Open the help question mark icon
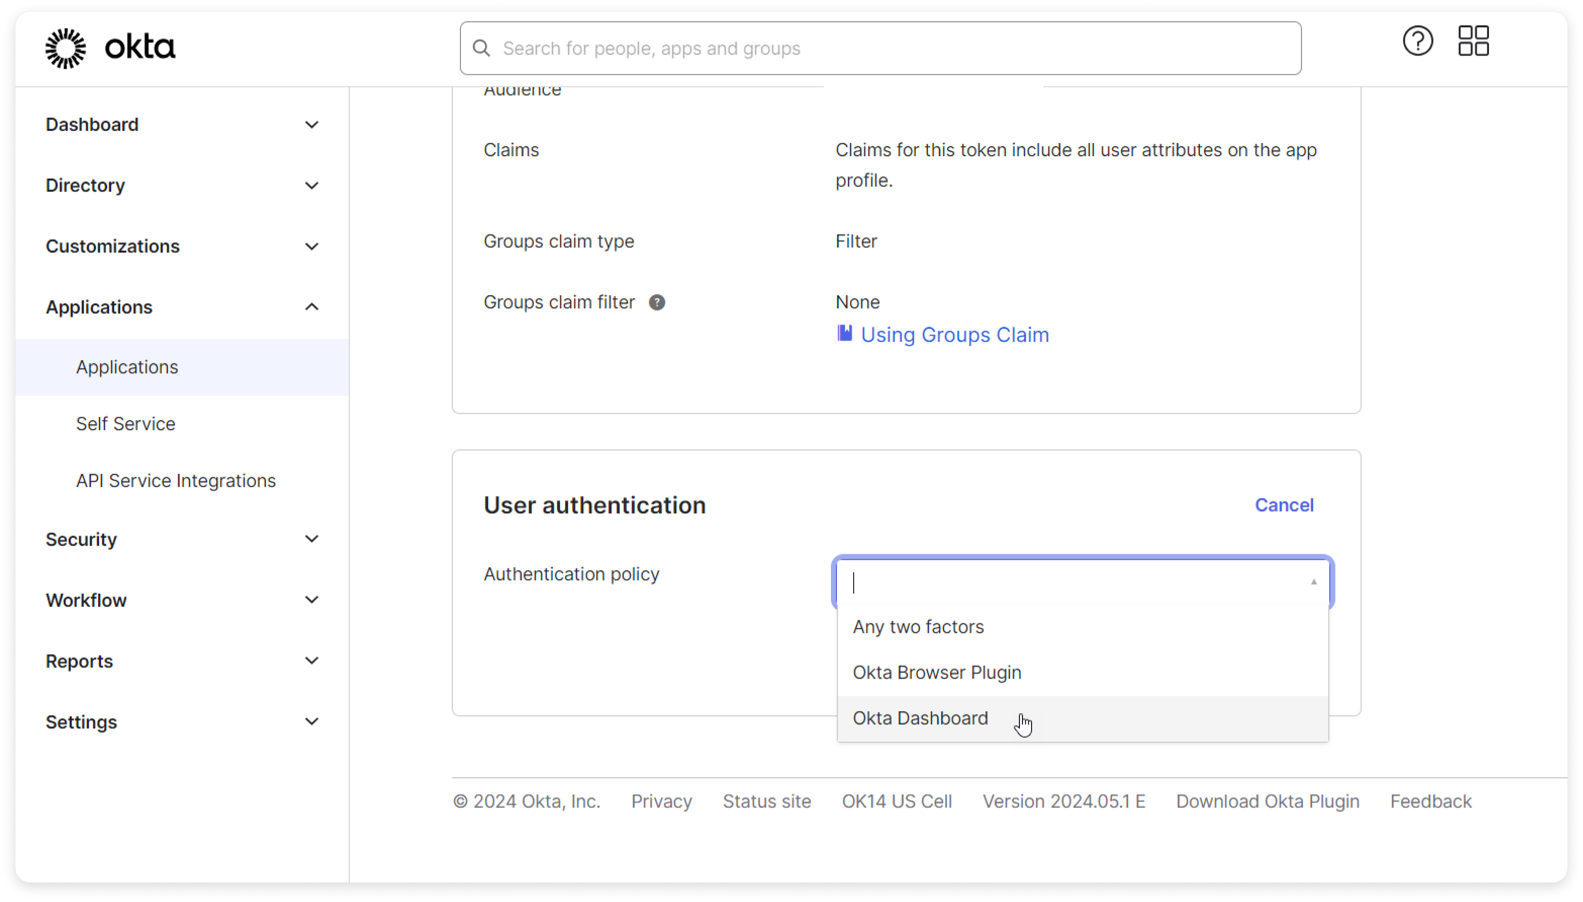This screenshot has height=902, width=1583. [x=1417, y=41]
